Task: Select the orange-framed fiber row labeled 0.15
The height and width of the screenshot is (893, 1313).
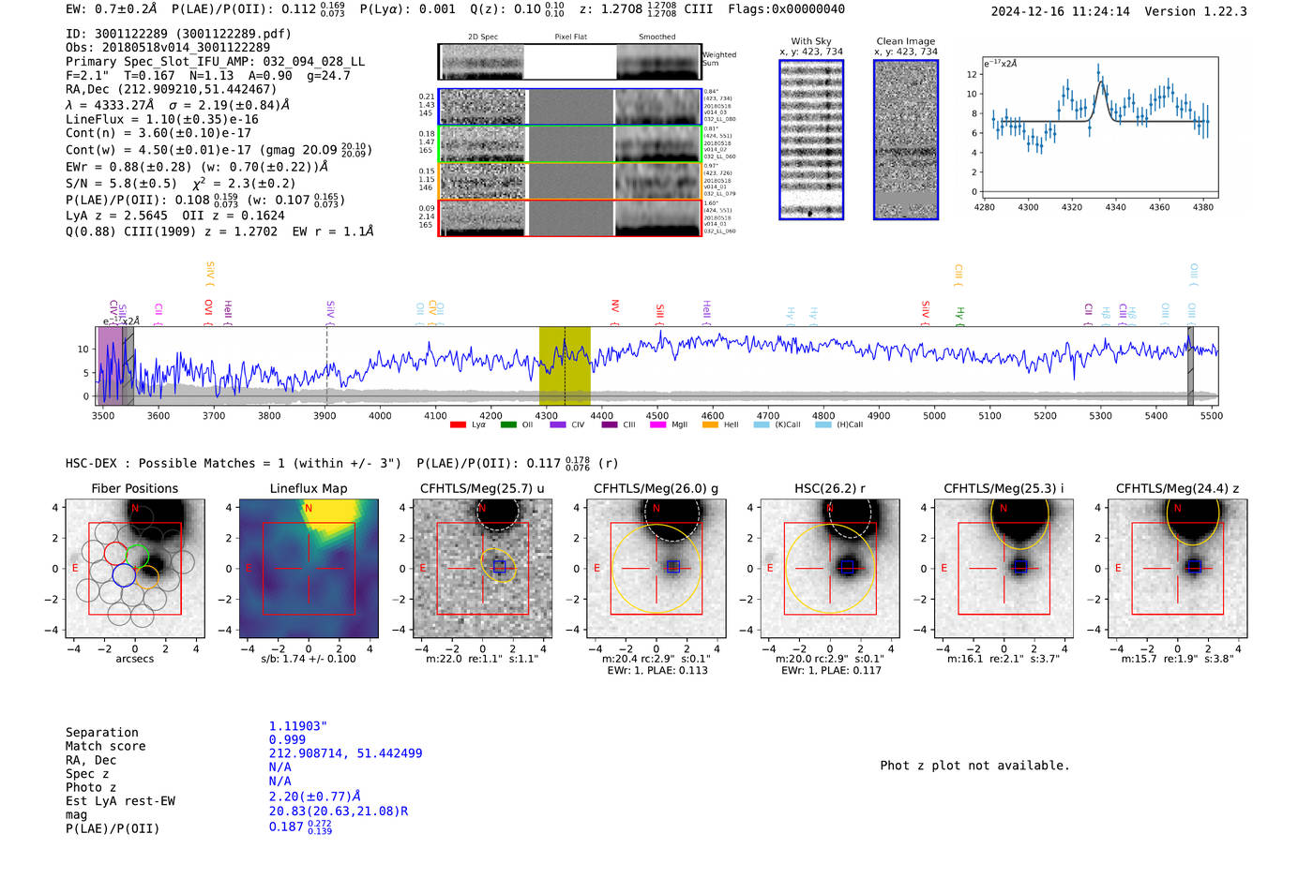Action: (x=570, y=181)
